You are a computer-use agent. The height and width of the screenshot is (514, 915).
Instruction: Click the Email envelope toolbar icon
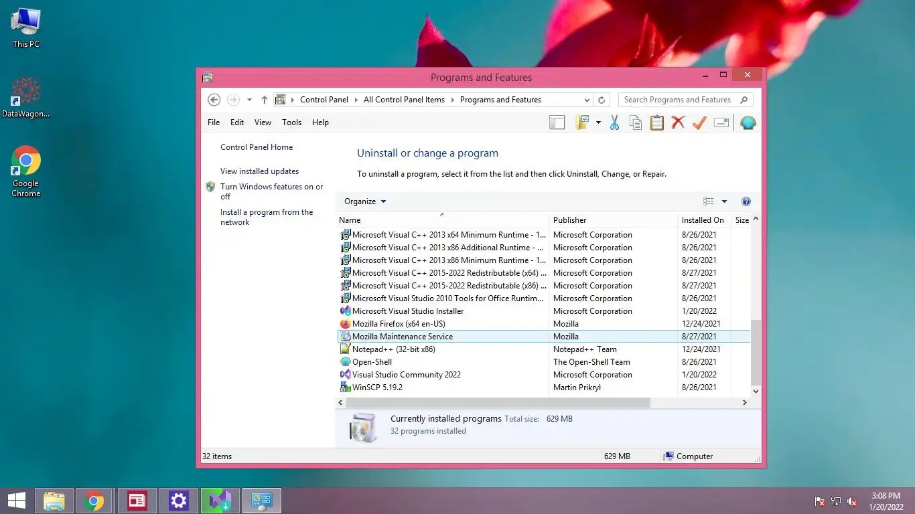(721, 122)
